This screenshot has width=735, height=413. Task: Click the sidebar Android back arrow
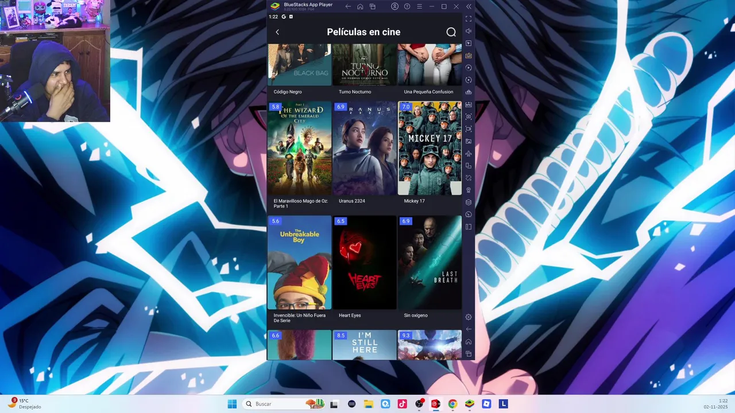pos(469,329)
